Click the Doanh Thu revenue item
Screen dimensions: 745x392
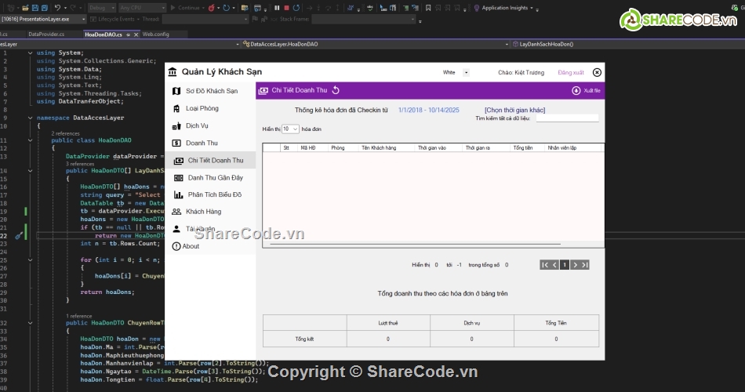click(x=202, y=143)
